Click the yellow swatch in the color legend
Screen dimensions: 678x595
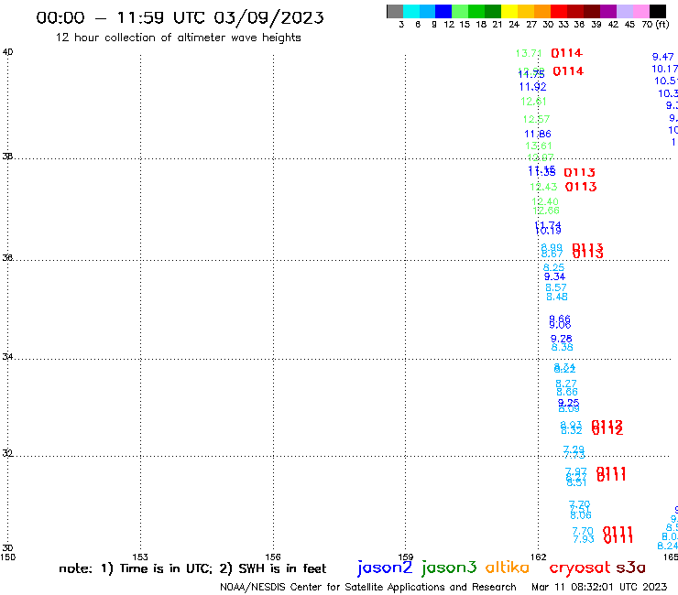click(509, 11)
